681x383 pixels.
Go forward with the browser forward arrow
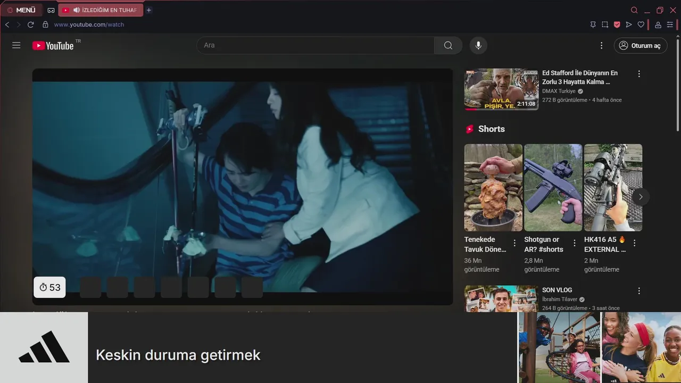point(19,24)
